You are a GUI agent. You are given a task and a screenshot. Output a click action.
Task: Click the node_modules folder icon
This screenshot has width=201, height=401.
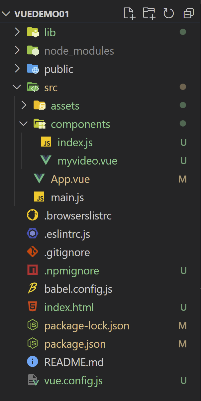[33, 51]
